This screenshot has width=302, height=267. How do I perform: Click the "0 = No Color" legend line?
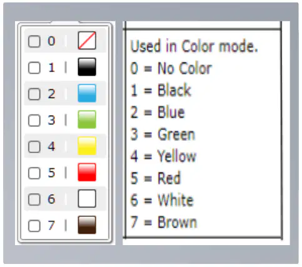click(x=171, y=68)
